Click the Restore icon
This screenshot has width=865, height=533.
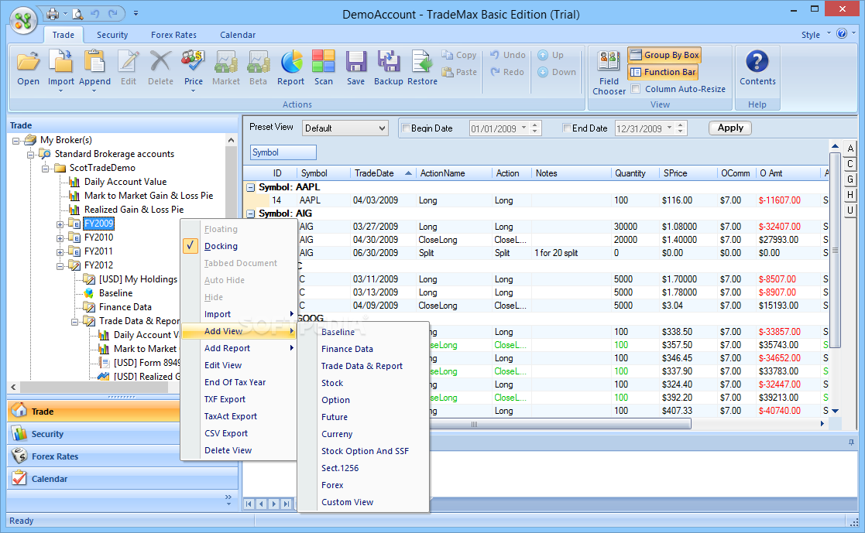(422, 62)
